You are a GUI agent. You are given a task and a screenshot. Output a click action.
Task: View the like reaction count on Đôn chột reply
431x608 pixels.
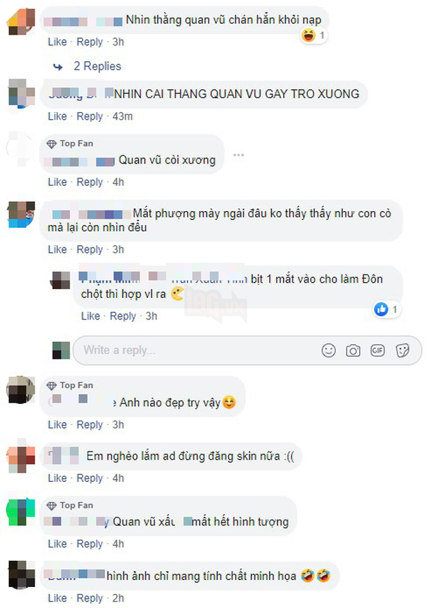(387, 309)
